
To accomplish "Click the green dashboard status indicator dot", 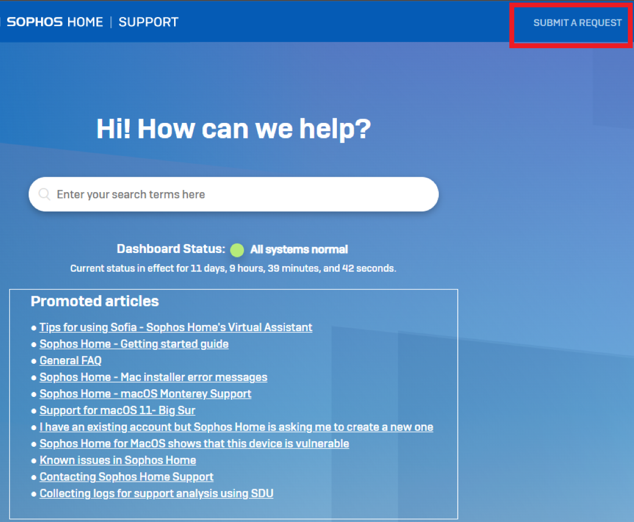I will point(237,250).
